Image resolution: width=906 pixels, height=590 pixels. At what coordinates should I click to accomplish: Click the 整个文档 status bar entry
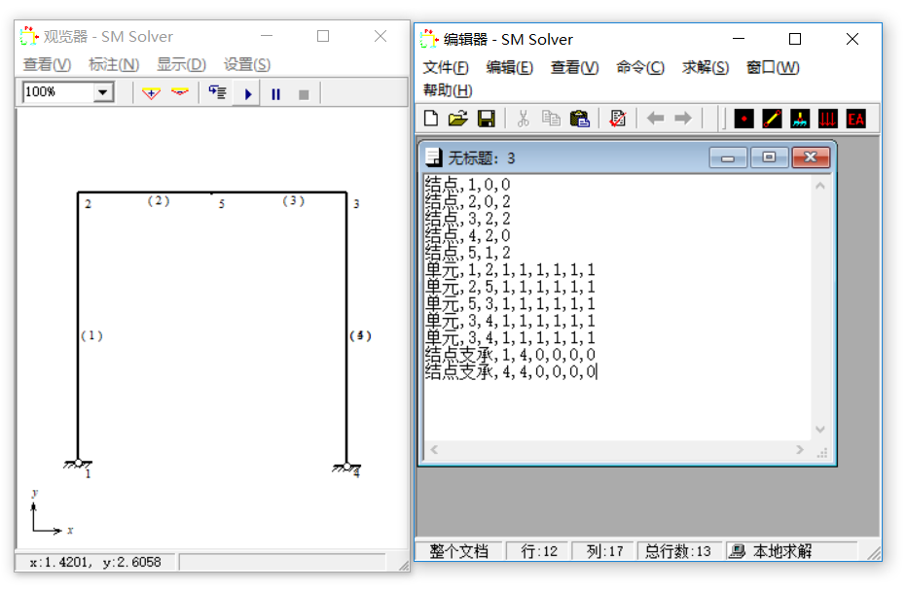[x=458, y=551]
